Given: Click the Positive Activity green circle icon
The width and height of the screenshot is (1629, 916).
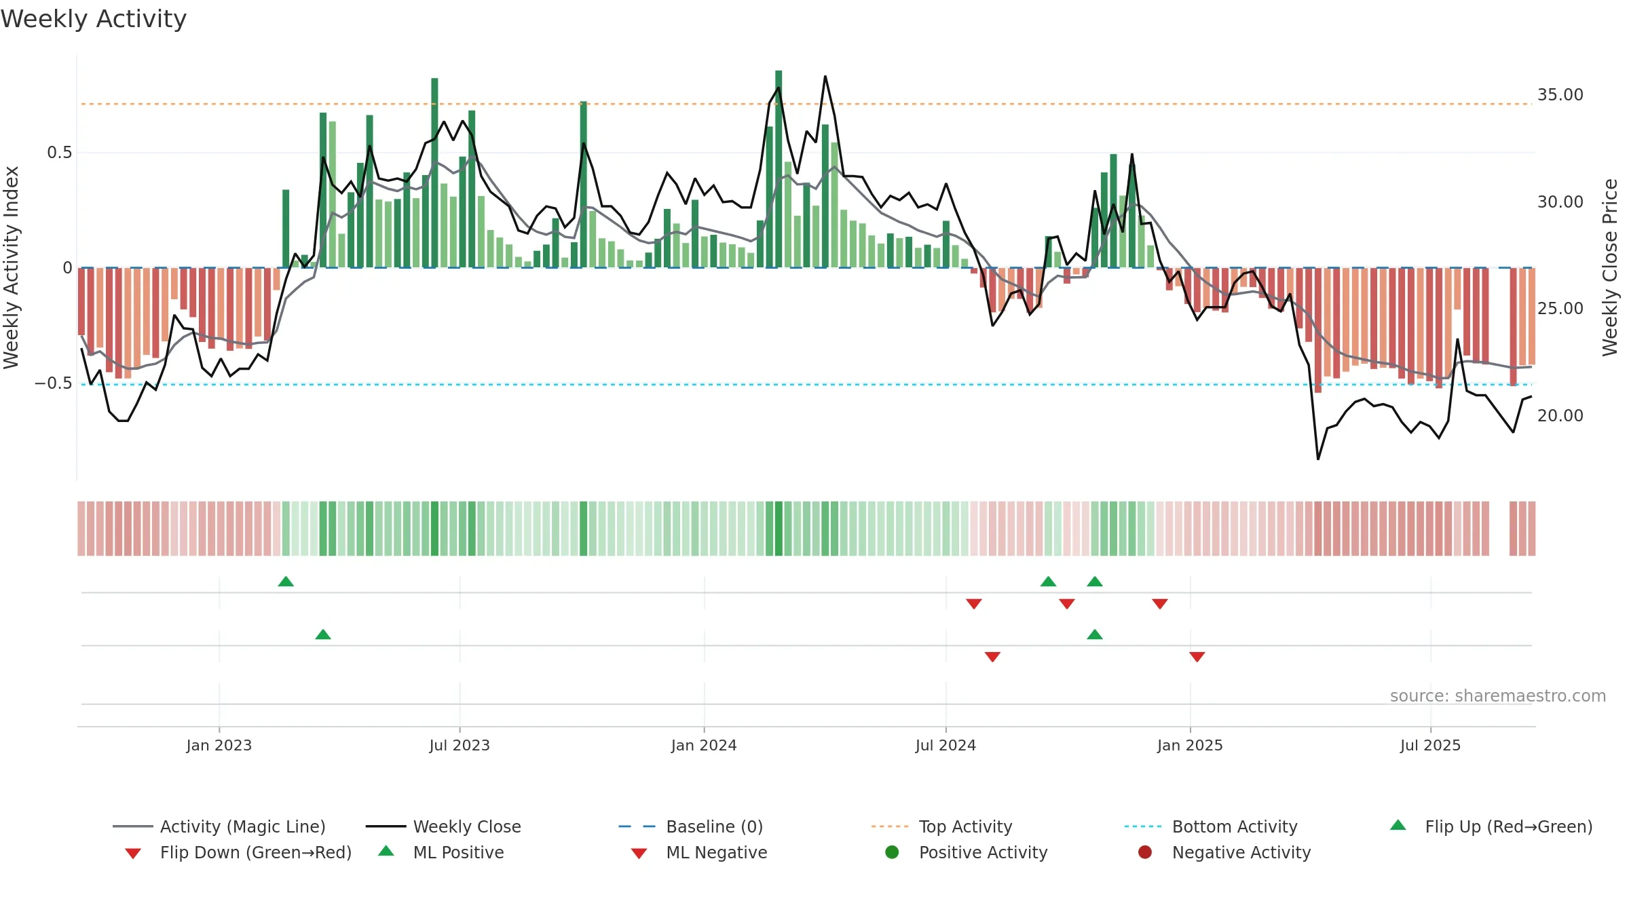Looking at the screenshot, I should click(x=892, y=852).
